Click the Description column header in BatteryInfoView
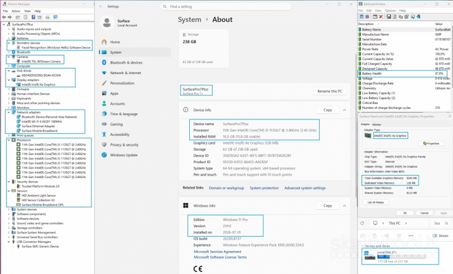 tap(396, 24)
